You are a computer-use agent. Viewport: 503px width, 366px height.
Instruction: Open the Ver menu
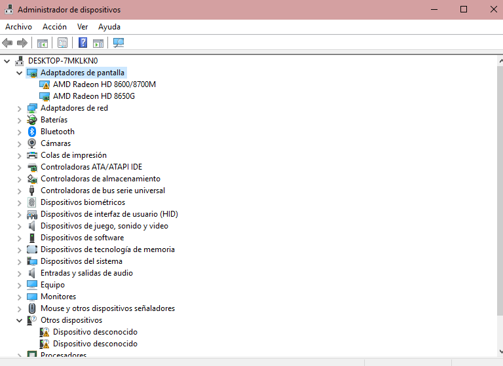coord(83,27)
